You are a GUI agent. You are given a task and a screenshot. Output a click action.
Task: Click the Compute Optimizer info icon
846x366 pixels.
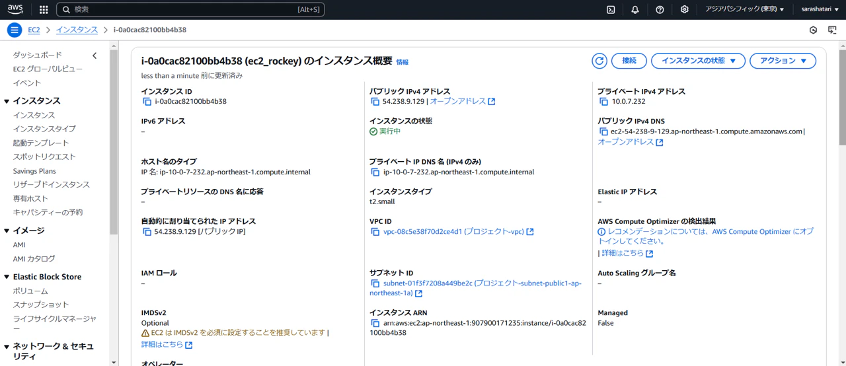(601, 232)
